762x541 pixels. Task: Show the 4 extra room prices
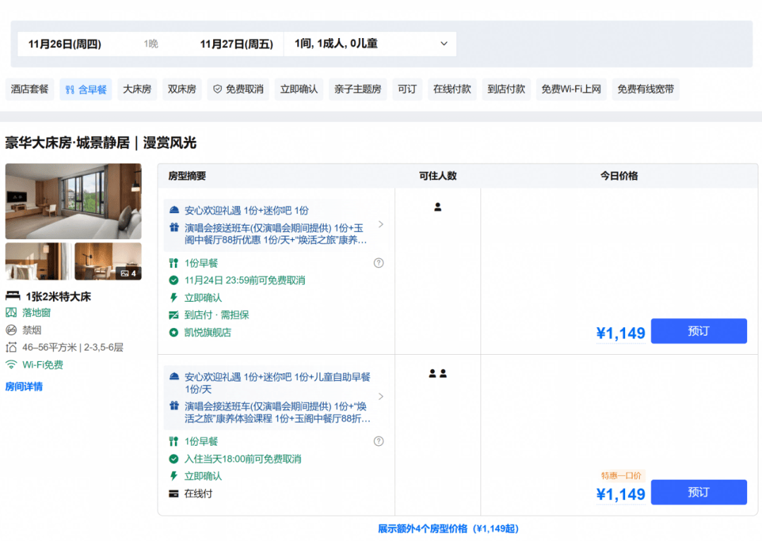point(448,529)
